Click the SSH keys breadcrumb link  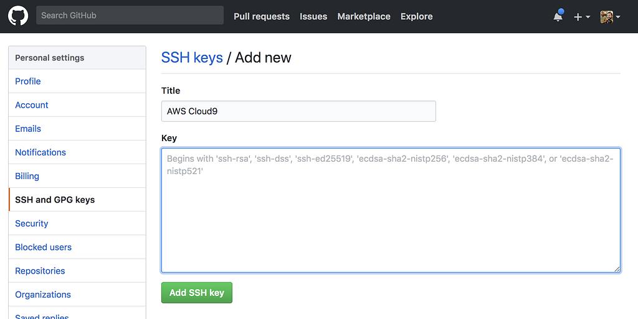click(192, 58)
